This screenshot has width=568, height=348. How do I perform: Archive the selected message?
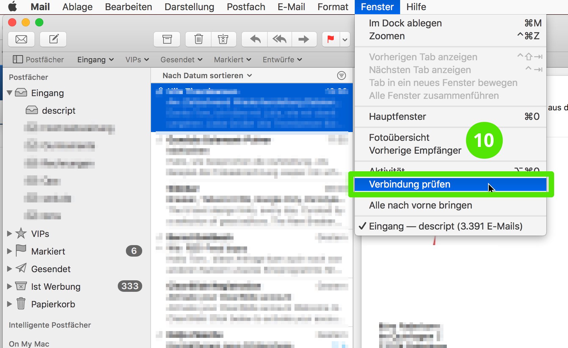[x=167, y=39]
